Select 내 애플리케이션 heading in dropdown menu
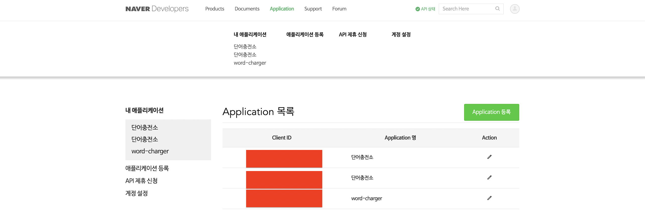Viewport: 645px width, 220px height. pyautogui.click(x=250, y=34)
